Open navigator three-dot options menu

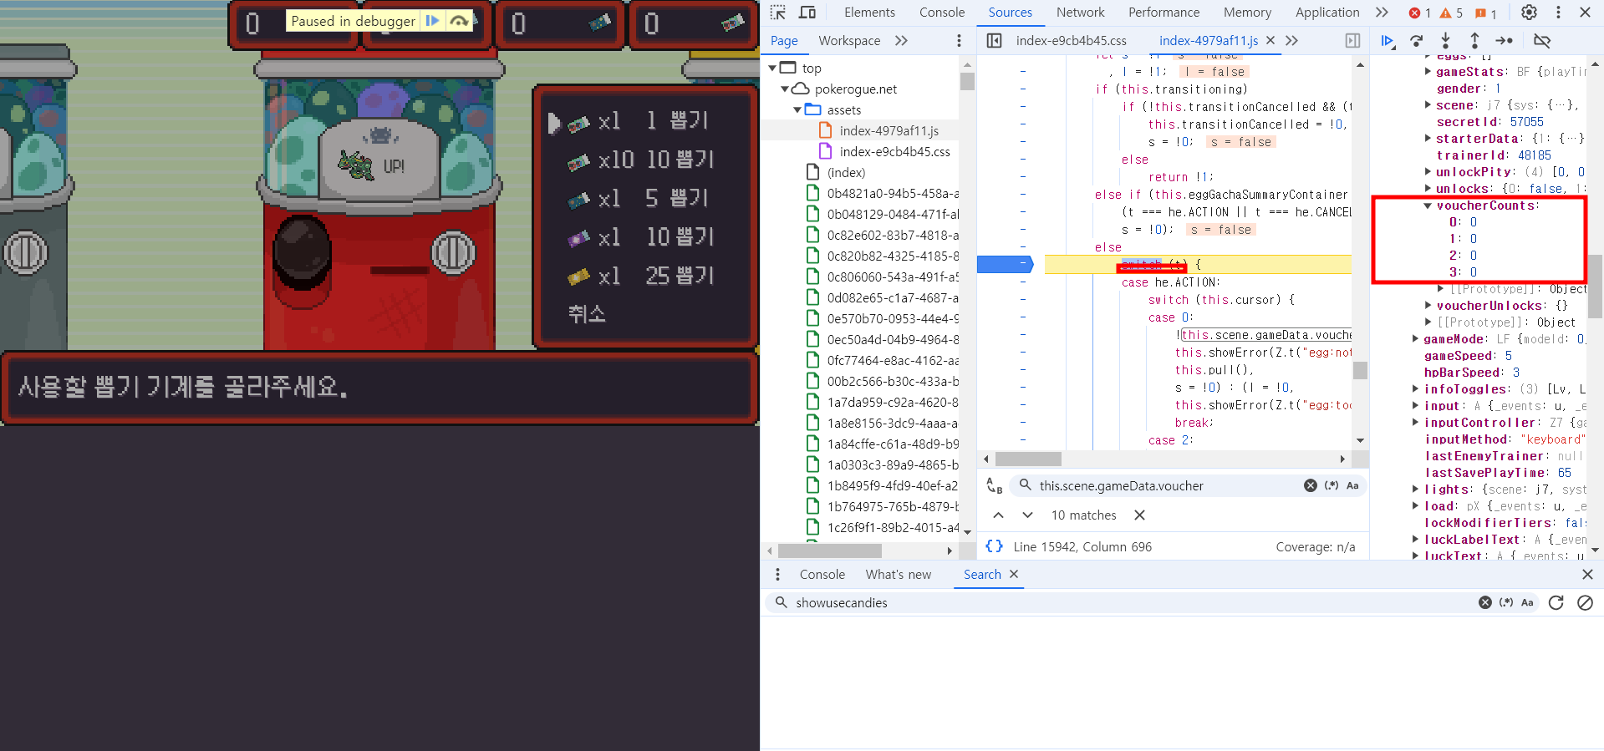point(959,41)
